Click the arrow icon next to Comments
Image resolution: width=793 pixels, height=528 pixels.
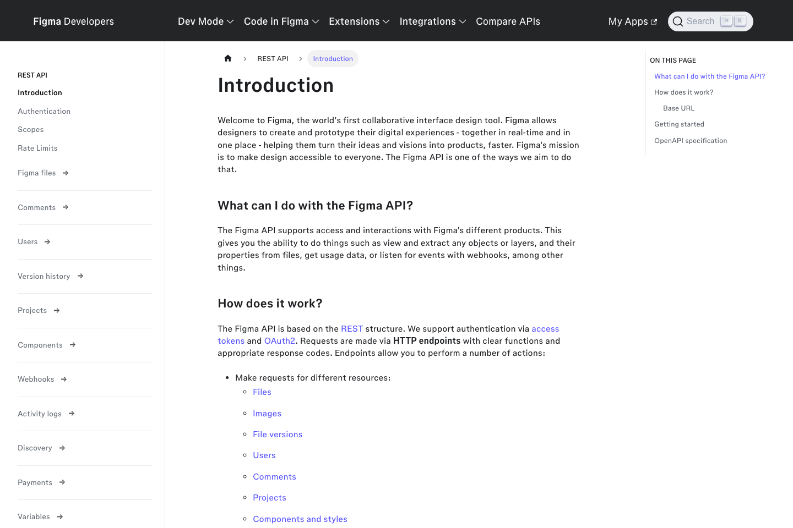coord(66,207)
